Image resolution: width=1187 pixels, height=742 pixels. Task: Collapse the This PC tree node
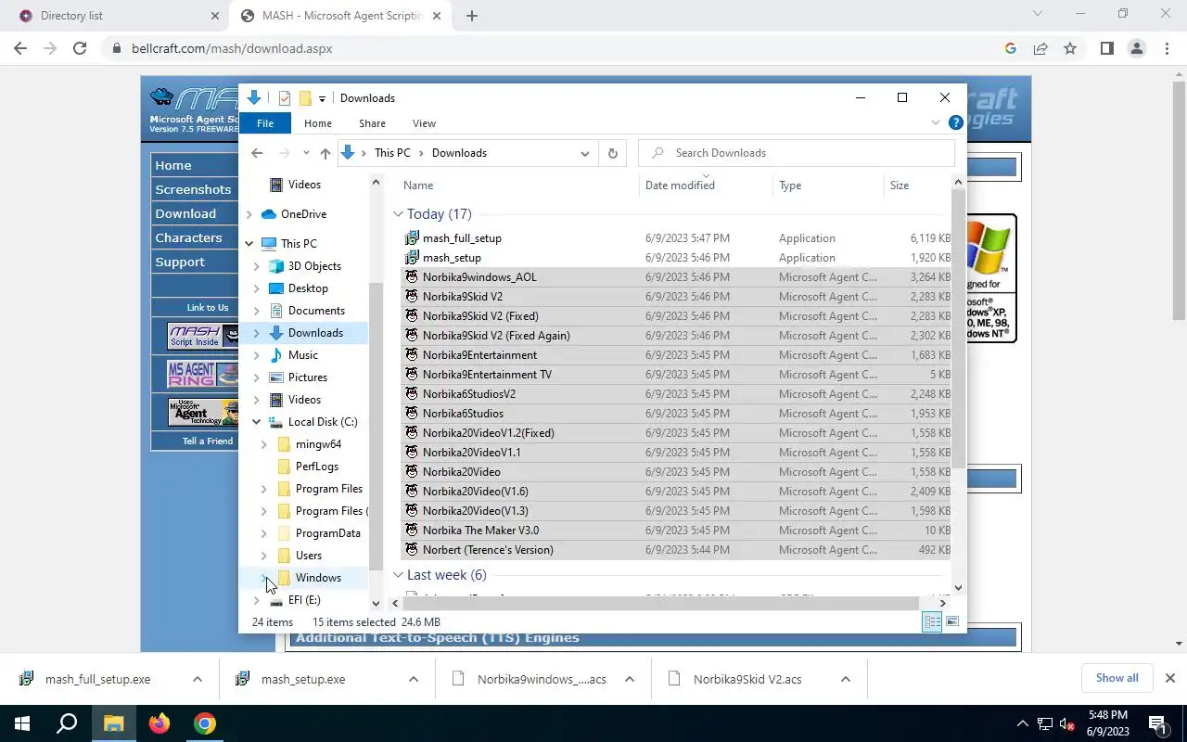tap(249, 244)
